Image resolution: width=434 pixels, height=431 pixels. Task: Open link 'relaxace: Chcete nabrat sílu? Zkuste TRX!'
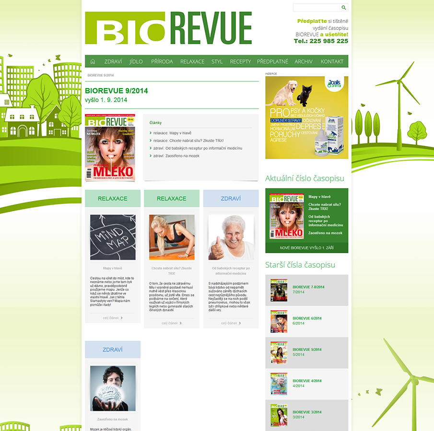click(188, 140)
